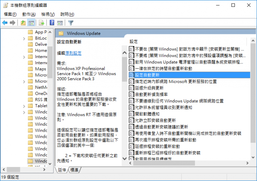Switch to the 標準 tab
Viewport: 257px width, 181px height.
click(x=74, y=170)
